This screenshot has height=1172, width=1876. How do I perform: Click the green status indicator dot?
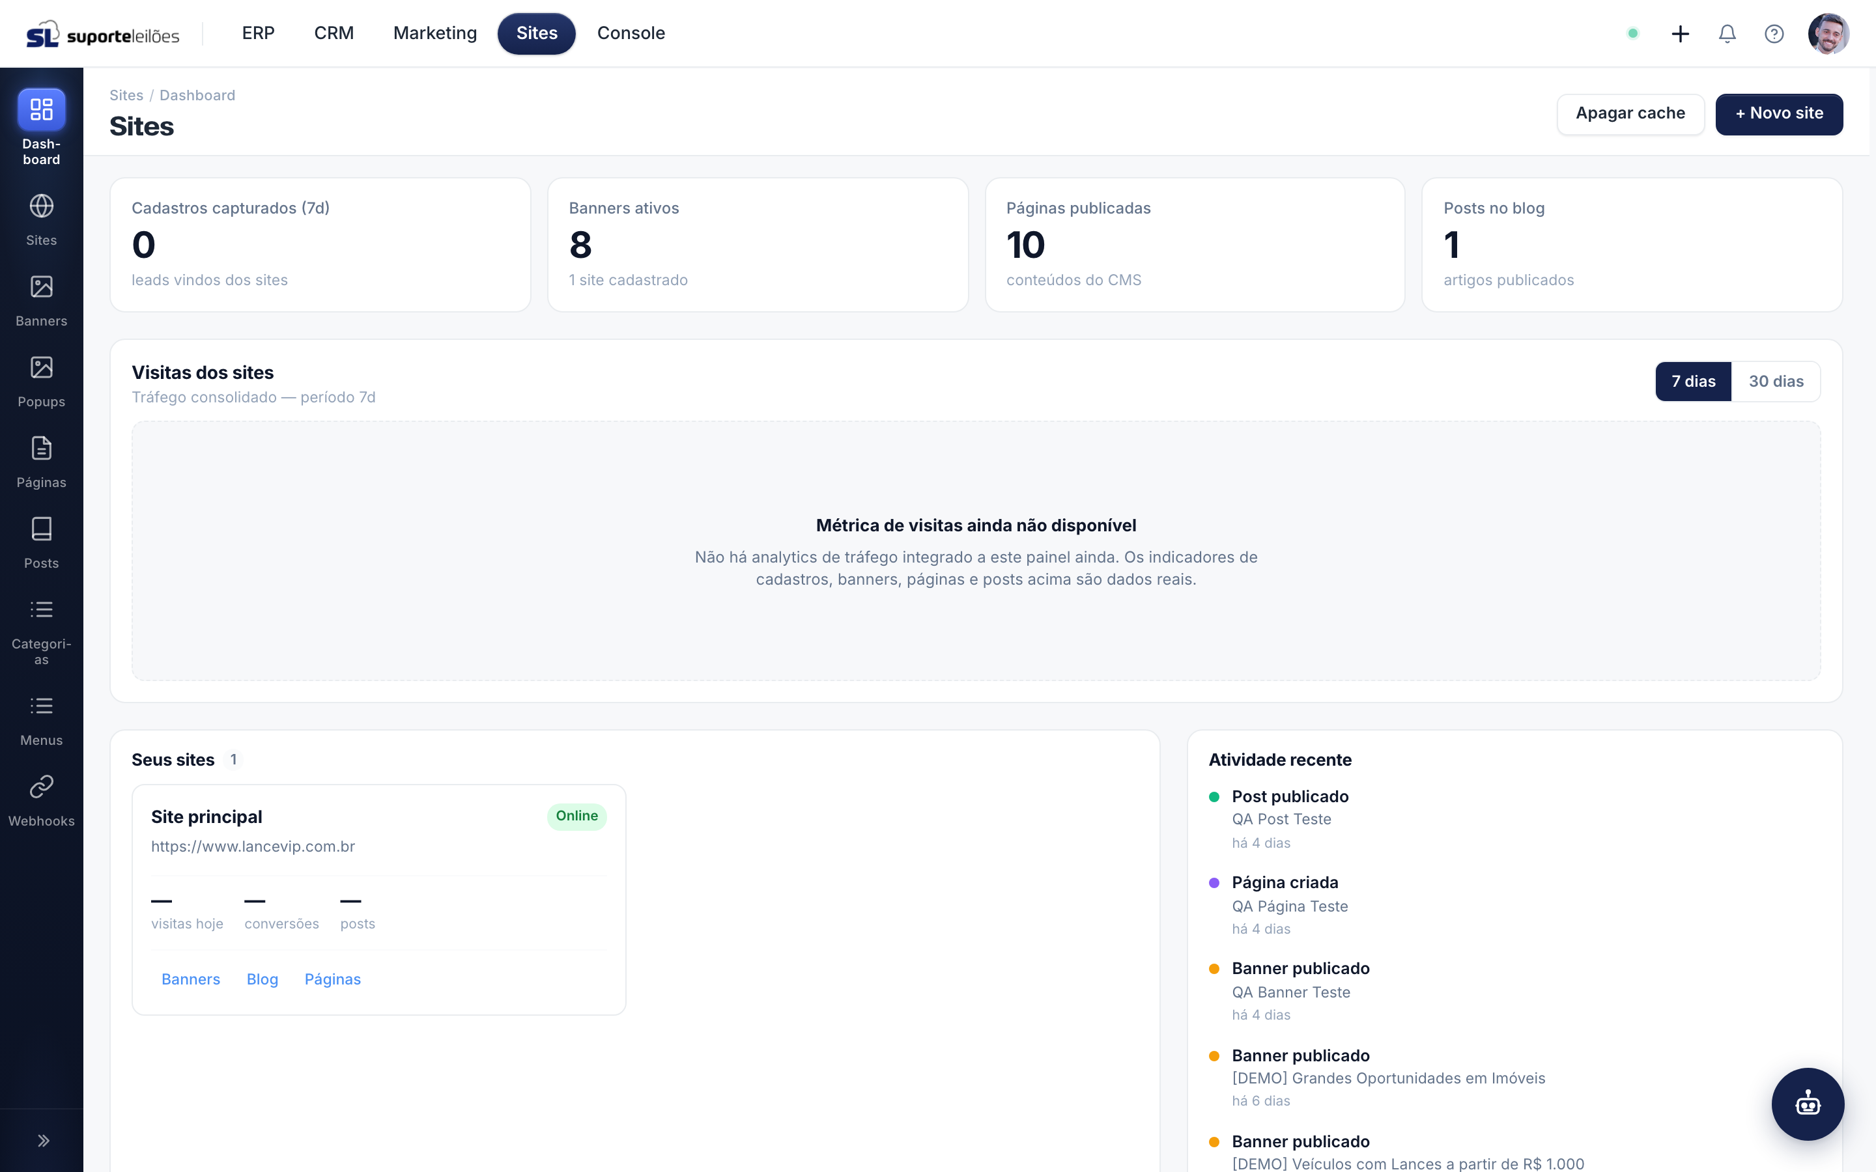(x=1632, y=33)
